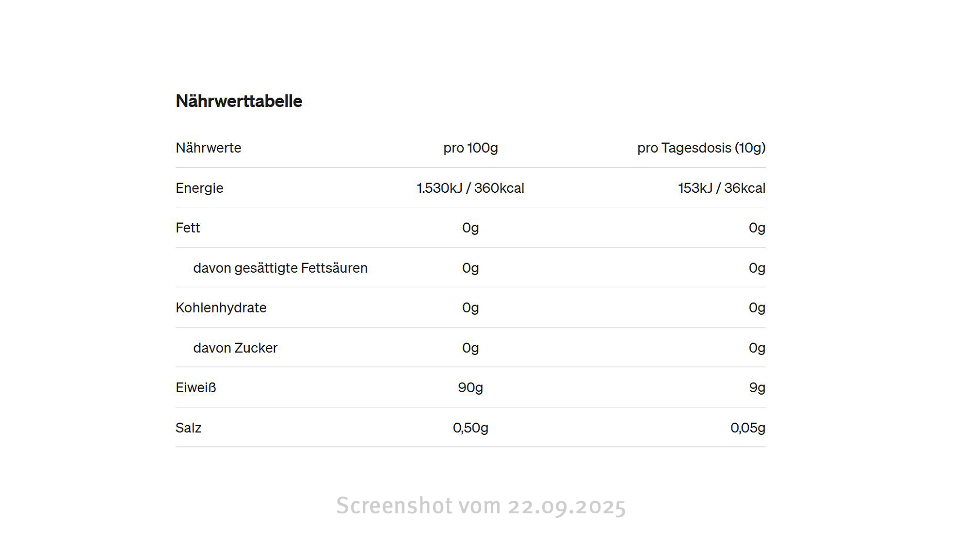
Task: Select the 1.530kJ / 360kcal energy value
Action: 470,188
